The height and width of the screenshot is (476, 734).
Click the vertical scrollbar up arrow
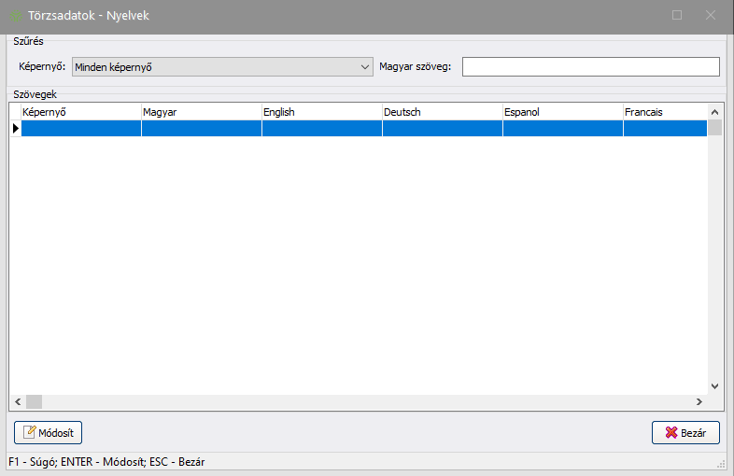(x=714, y=111)
